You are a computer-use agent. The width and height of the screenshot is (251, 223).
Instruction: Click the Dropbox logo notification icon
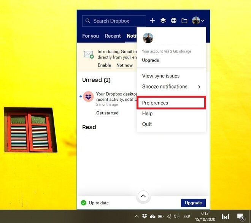tap(88, 96)
